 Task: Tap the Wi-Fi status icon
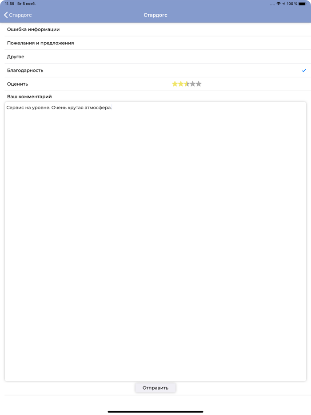coord(279,4)
